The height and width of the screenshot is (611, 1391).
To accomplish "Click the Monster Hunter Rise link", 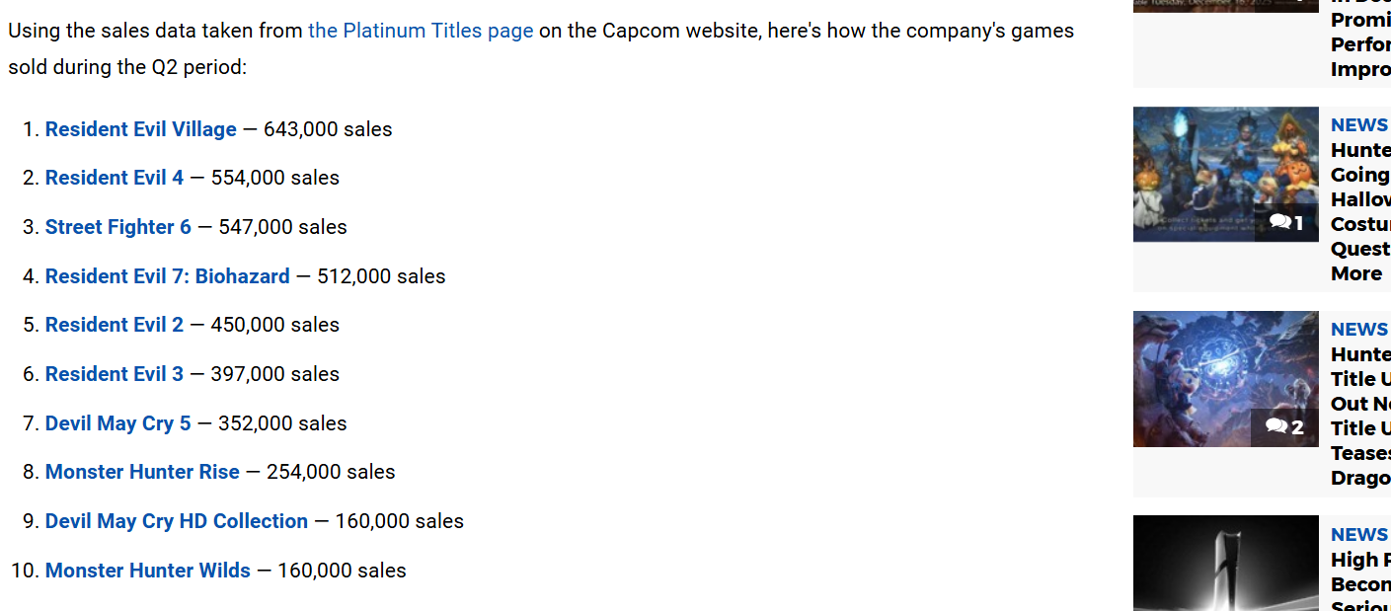I will pos(142,472).
